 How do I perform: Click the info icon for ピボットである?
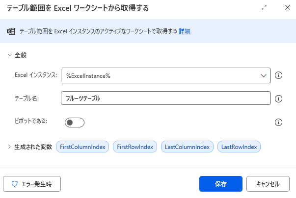278,123
